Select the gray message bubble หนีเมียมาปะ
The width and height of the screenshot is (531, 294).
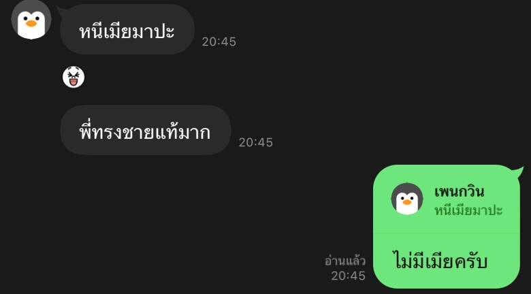click(x=127, y=29)
